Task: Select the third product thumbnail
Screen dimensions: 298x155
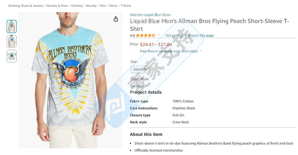Action: coord(12,56)
